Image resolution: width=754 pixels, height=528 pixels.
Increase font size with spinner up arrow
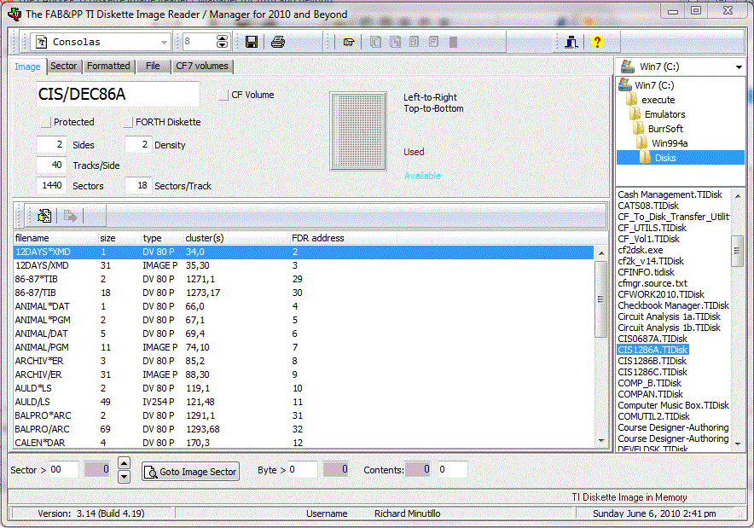[223, 38]
